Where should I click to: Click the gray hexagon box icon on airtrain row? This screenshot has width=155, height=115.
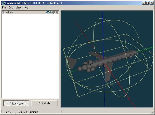(54, 12)
